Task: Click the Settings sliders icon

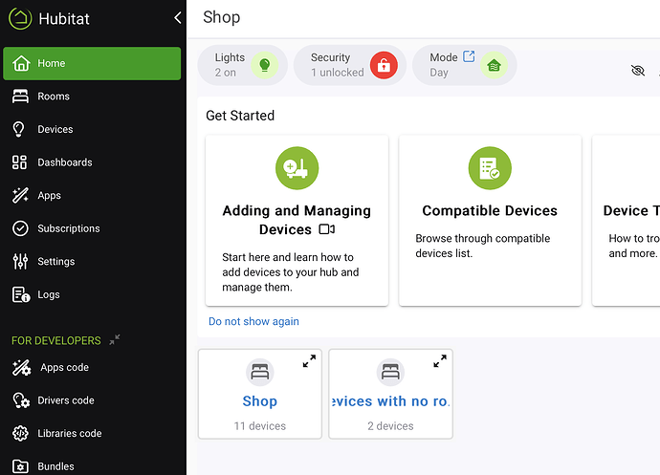Action: [20, 261]
